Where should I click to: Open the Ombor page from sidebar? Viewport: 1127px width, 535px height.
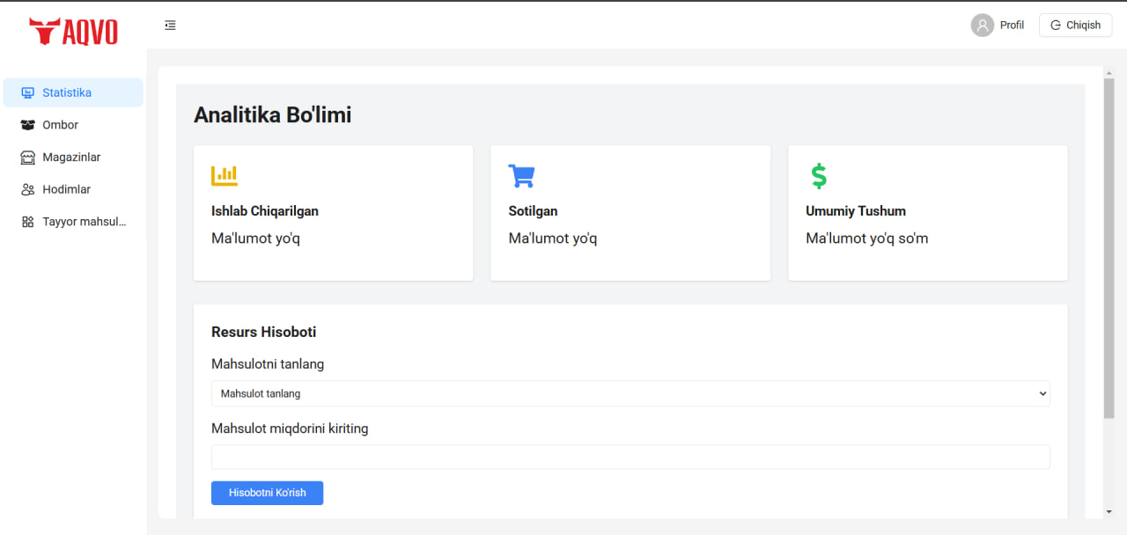pyautogui.click(x=61, y=124)
